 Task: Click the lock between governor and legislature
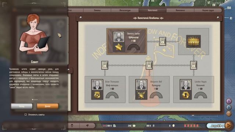pyautogui.click(x=162, y=41)
